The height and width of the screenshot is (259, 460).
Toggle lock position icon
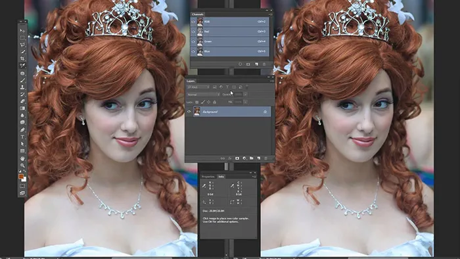(208, 102)
